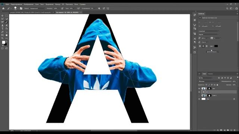This screenshot has height=134, width=239.
Task: Switch to Каналы tab in Layers panel
Action: pos(211,74)
